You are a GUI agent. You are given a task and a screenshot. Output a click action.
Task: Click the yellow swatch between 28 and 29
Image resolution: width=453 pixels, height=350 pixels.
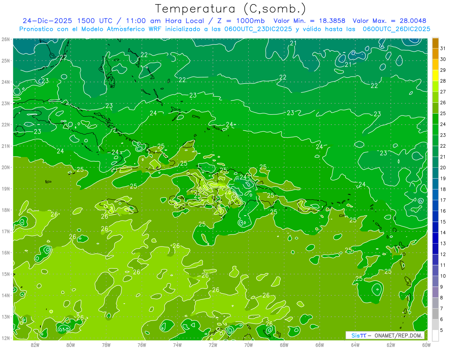pos(435,76)
